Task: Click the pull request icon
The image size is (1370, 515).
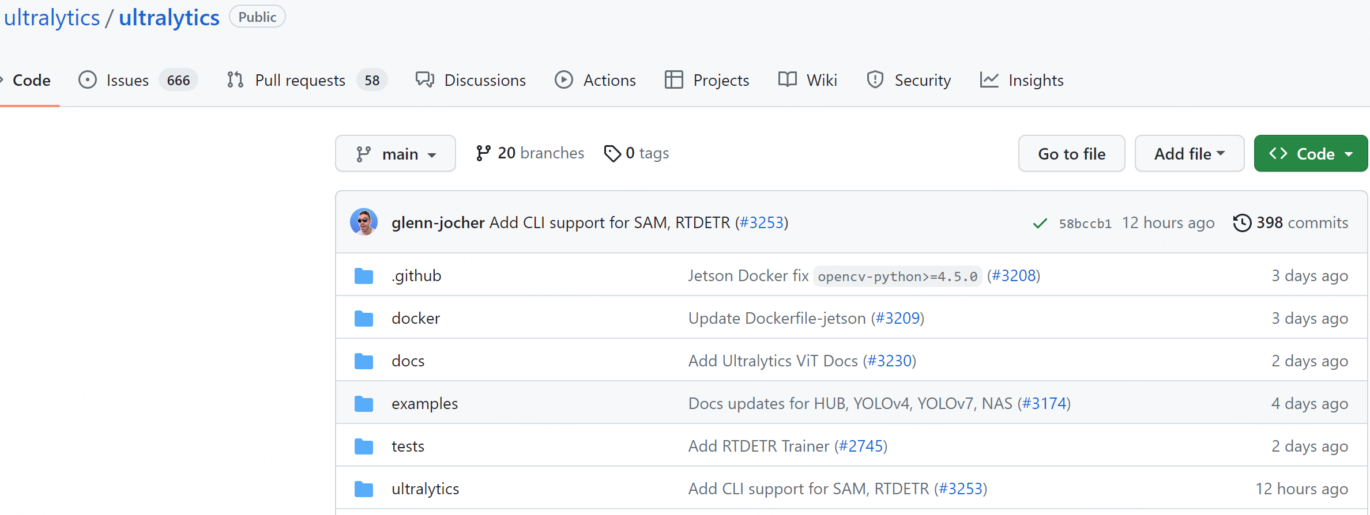Action: 235,79
